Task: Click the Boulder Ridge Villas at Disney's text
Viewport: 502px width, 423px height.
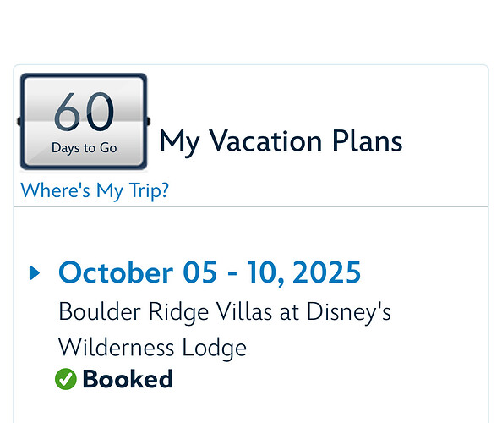Action: tap(225, 312)
